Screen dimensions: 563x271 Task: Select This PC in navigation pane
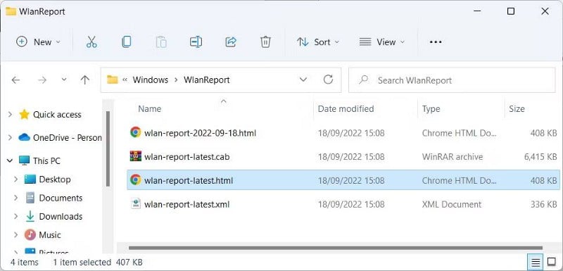[46, 160]
